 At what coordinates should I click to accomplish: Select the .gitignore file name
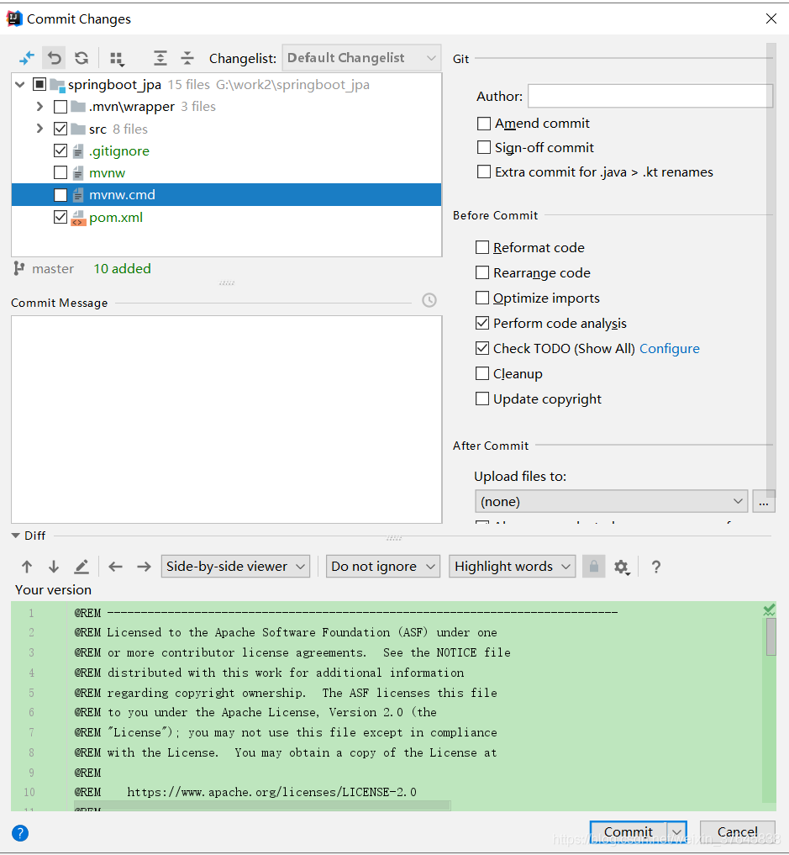click(x=119, y=151)
